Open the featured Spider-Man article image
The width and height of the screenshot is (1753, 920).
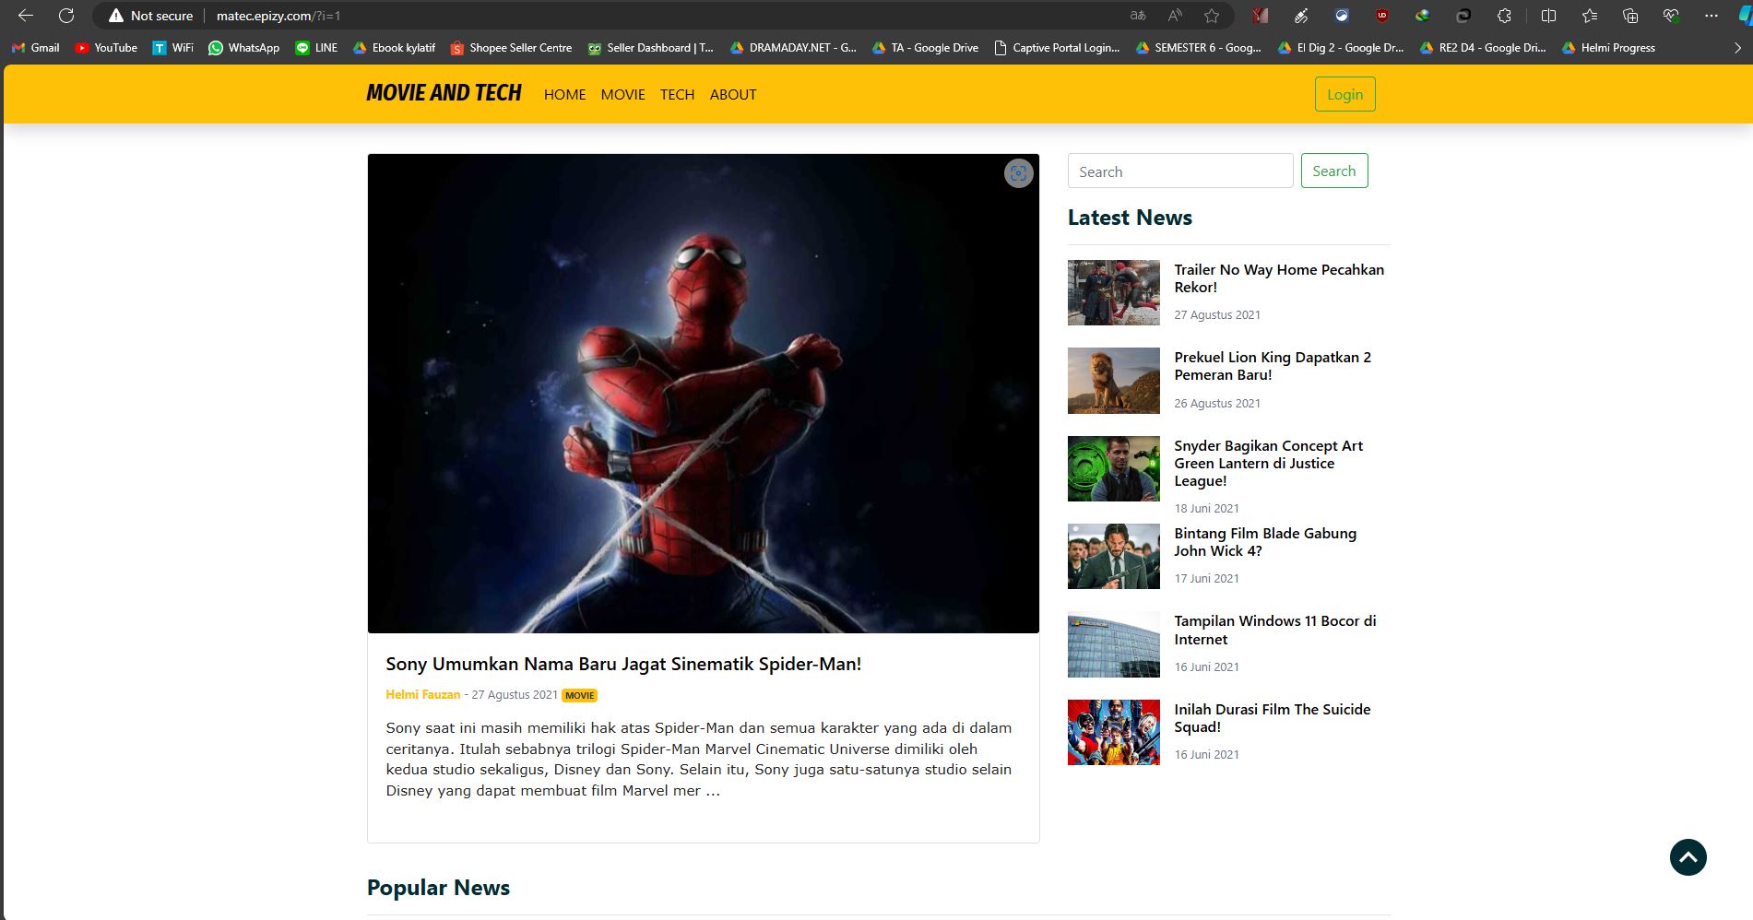tap(703, 394)
